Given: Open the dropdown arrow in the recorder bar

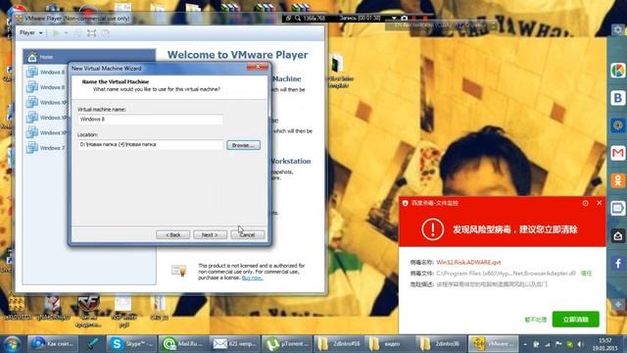Looking at the screenshot, I should tap(394, 18).
